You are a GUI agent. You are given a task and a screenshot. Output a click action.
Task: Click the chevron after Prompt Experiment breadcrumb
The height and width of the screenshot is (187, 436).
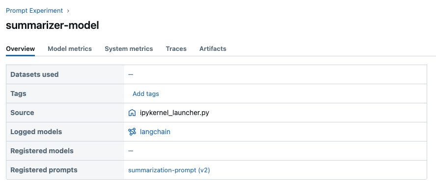click(68, 11)
